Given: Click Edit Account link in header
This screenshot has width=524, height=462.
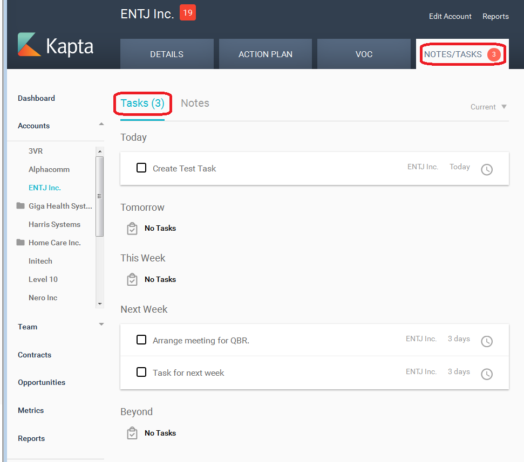Looking at the screenshot, I should pos(450,16).
